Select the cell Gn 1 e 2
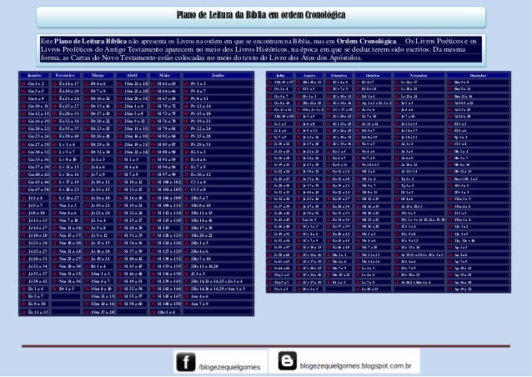 click(x=35, y=83)
